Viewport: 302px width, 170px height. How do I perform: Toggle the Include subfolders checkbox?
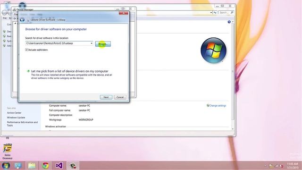tap(26, 50)
